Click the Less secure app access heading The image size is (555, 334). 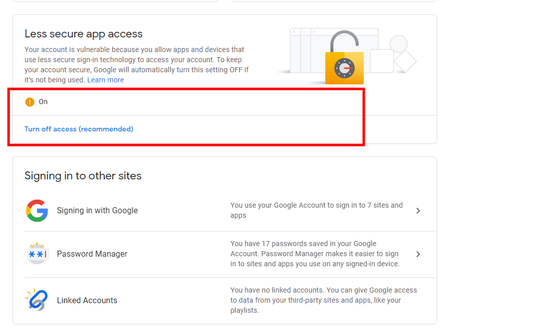(83, 34)
